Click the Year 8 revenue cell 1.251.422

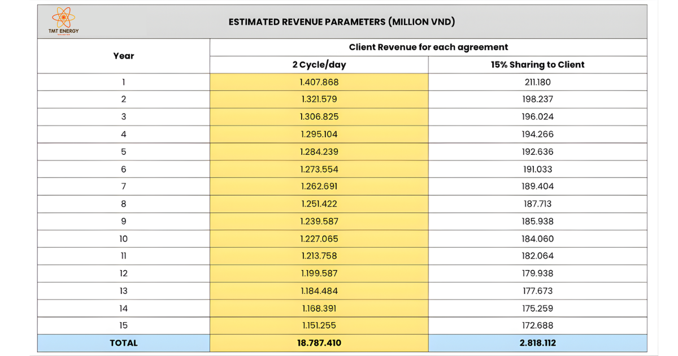(318, 203)
